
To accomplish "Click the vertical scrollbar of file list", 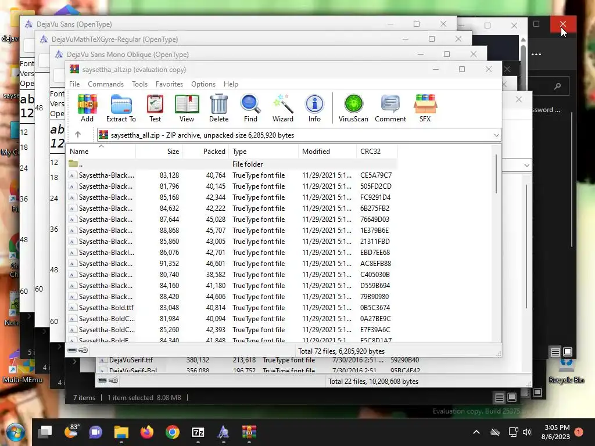I will [496, 174].
